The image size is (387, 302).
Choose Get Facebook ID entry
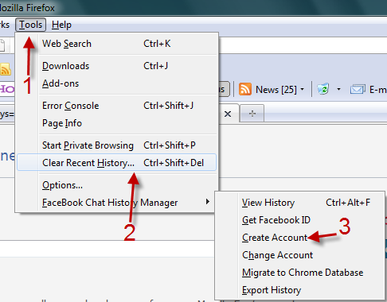[x=300, y=220]
